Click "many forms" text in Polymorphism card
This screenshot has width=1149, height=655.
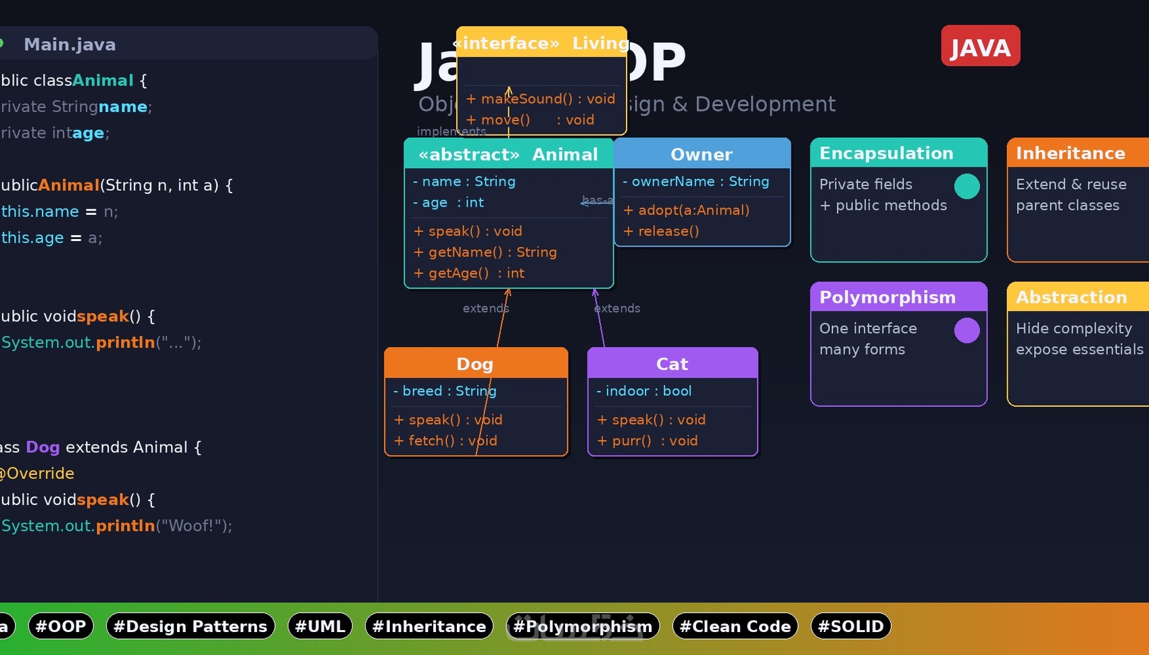862,349
